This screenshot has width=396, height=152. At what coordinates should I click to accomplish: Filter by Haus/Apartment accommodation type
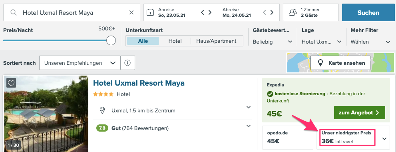pyautogui.click(x=217, y=41)
